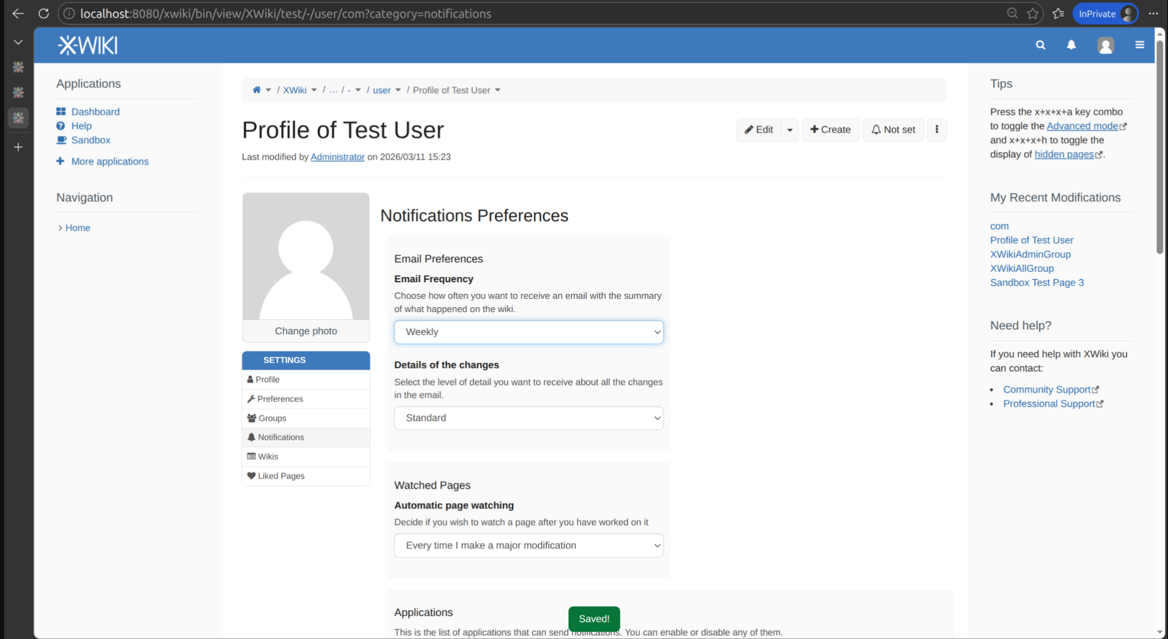Image resolution: width=1168 pixels, height=639 pixels.
Task: Click the user avatar icon in header
Action: [1105, 46]
